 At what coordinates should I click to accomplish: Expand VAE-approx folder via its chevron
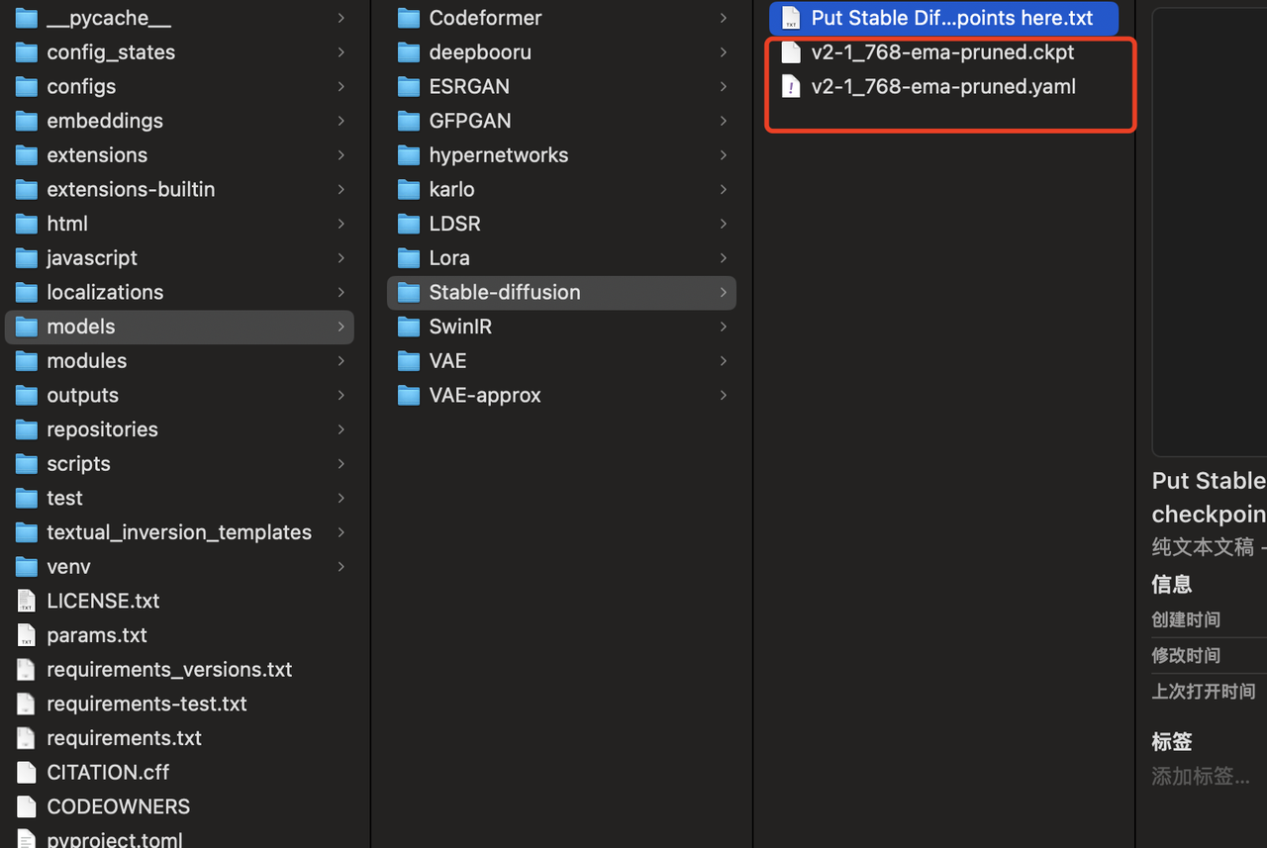(x=724, y=395)
